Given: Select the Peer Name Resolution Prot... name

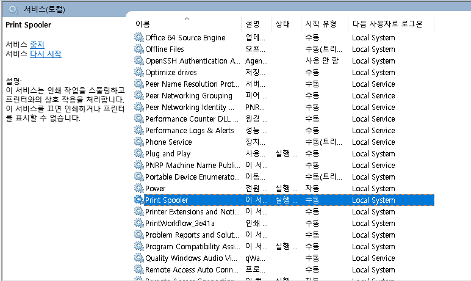Looking at the screenshot, I should tap(192, 84).
